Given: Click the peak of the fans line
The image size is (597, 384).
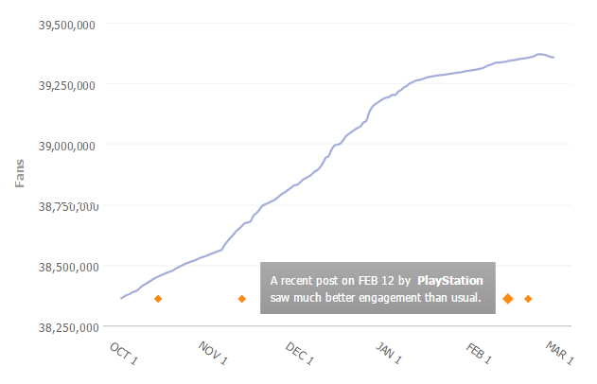Looking at the screenshot, I should click(539, 54).
